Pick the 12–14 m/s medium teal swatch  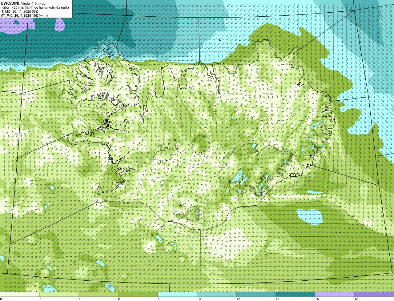[256, 295]
